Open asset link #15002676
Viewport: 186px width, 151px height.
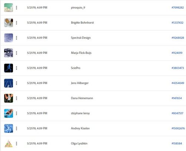(178, 128)
